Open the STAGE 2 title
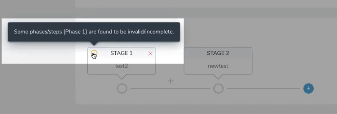Screen dimensions: 337x114 click(218, 53)
